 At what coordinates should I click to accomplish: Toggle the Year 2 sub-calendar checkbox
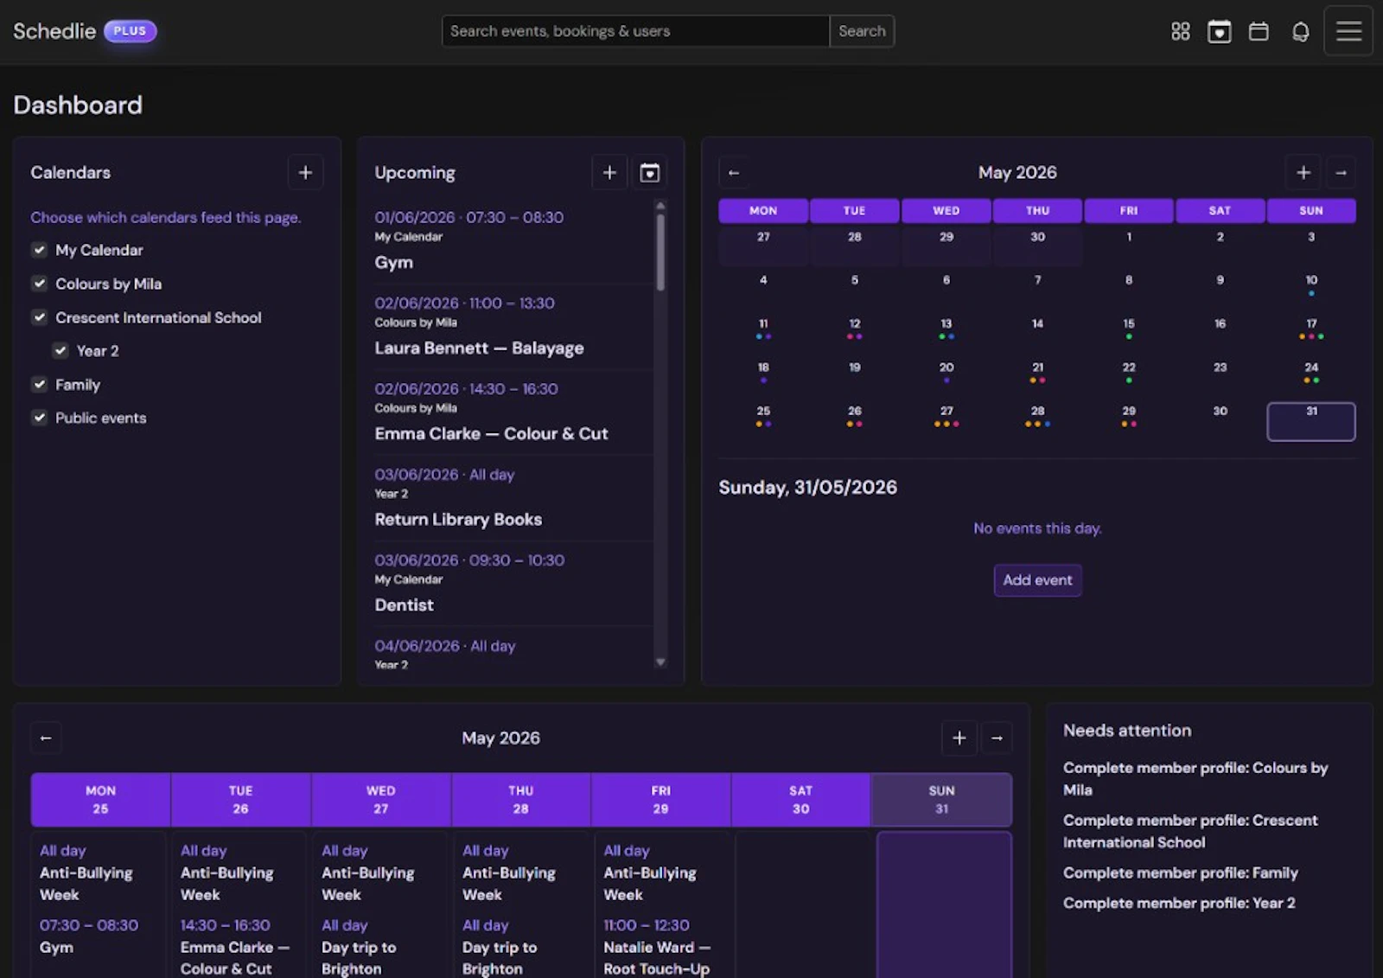pos(61,350)
